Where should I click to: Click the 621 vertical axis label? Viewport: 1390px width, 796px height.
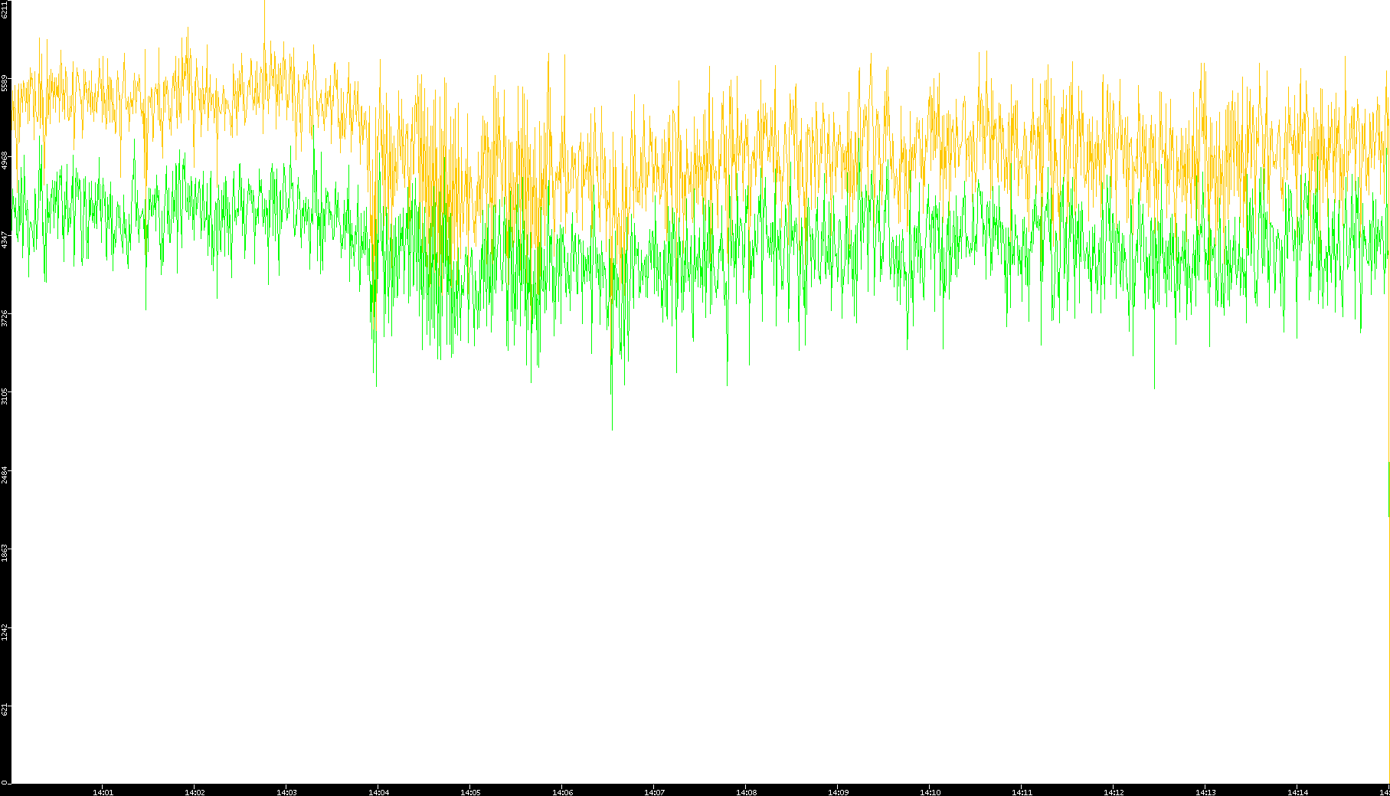pyautogui.click(x=5, y=709)
